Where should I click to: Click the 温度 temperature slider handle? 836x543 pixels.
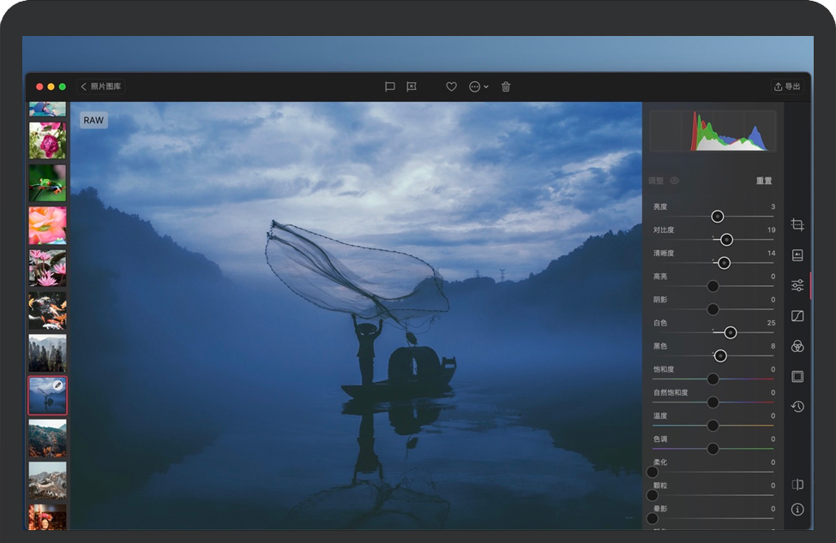[x=713, y=426]
